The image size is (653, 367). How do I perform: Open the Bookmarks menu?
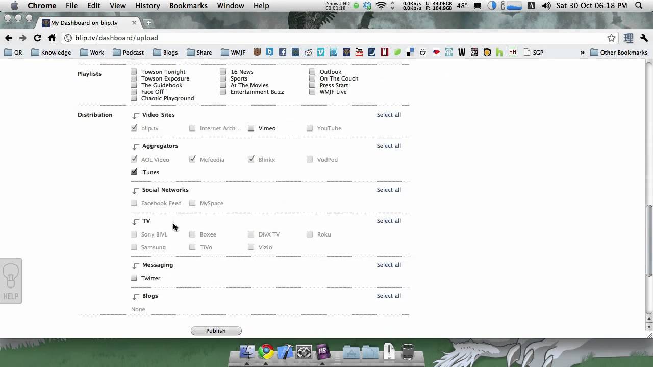click(x=188, y=6)
